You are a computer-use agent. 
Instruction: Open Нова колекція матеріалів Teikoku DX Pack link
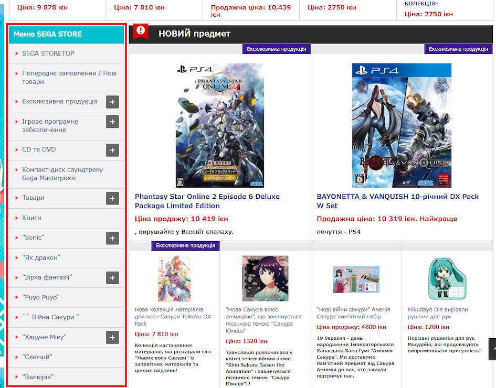173,317
